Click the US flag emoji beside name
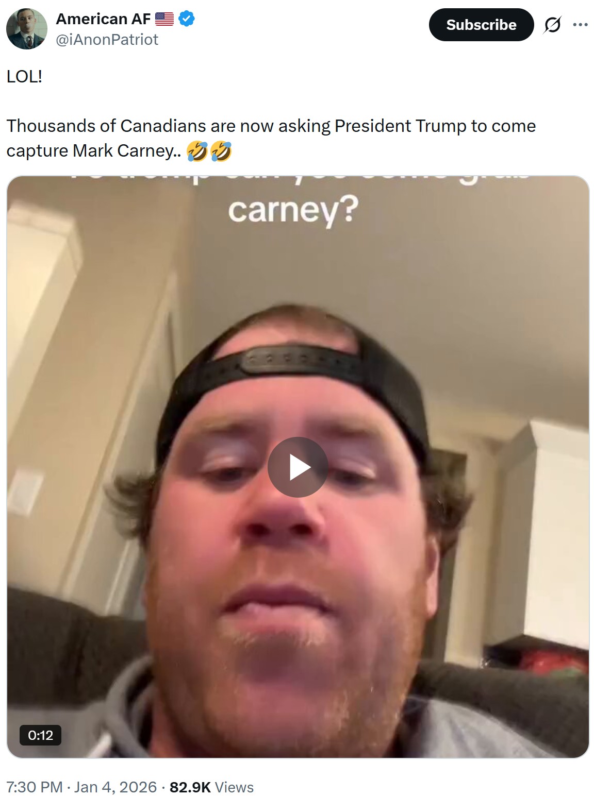 pos(164,19)
